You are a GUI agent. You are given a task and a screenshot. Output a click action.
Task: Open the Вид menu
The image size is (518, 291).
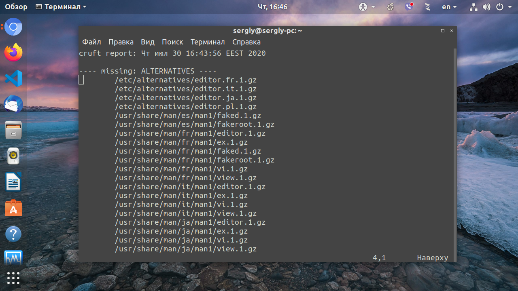click(148, 42)
